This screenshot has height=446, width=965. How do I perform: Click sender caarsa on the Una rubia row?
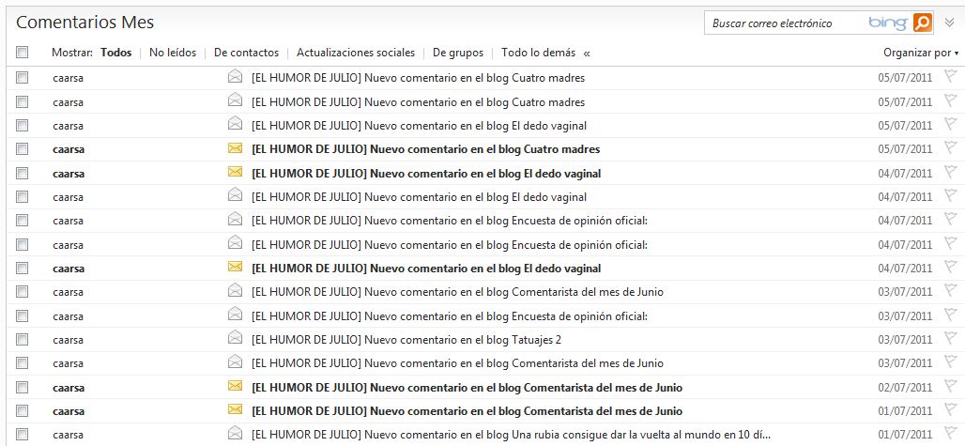(68, 435)
